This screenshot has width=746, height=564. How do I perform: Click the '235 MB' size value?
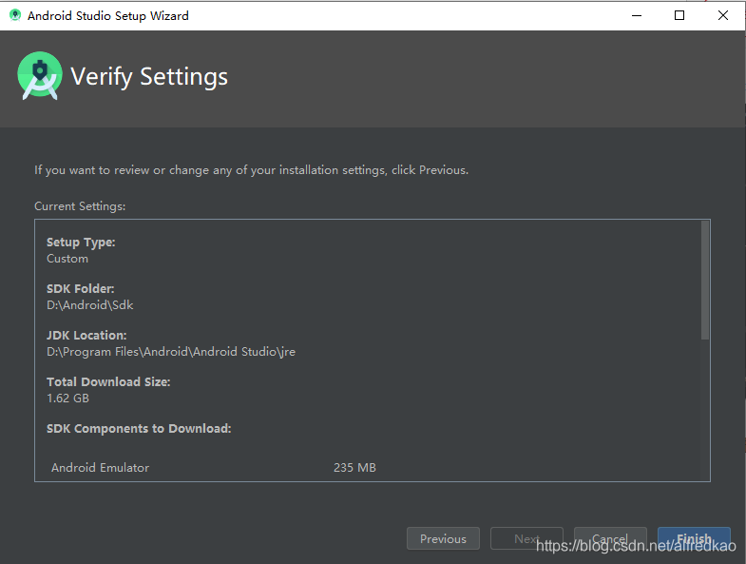(354, 468)
